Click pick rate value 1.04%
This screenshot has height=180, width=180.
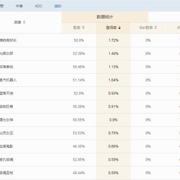point(114,80)
